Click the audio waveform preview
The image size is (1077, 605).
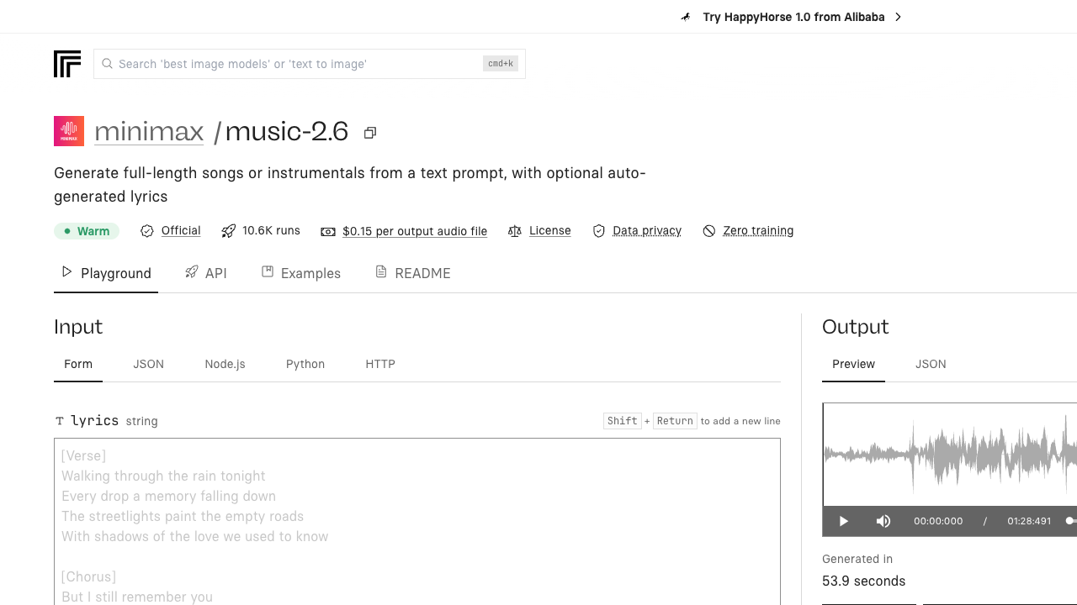(x=950, y=455)
